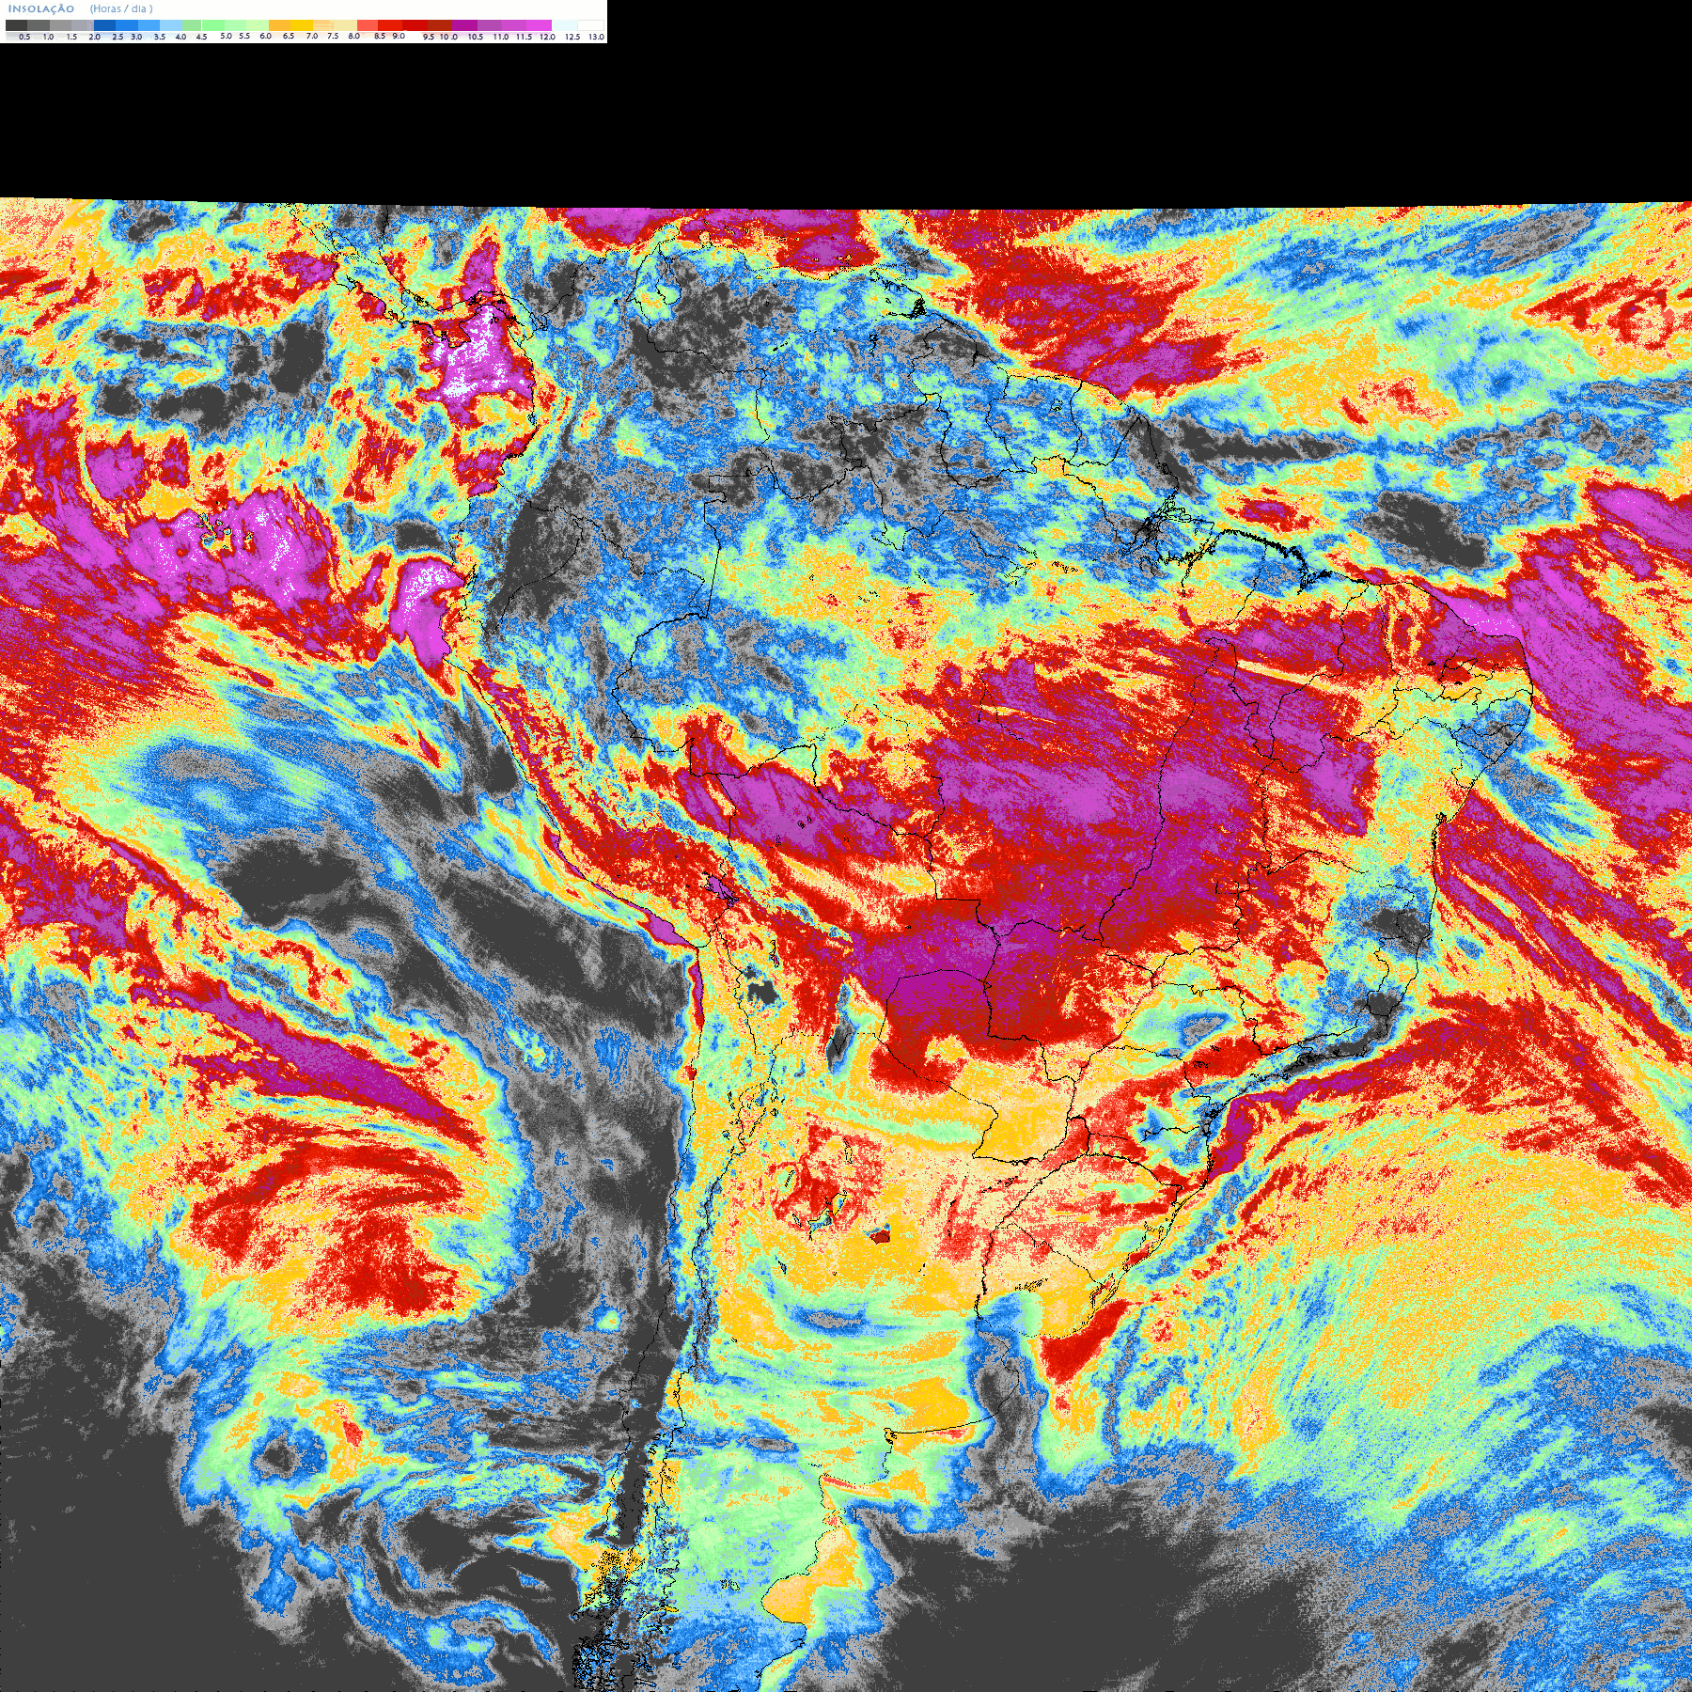The width and height of the screenshot is (1692, 1692).
Task: Click the 12.0 legend value
Action: click(x=547, y=37)
